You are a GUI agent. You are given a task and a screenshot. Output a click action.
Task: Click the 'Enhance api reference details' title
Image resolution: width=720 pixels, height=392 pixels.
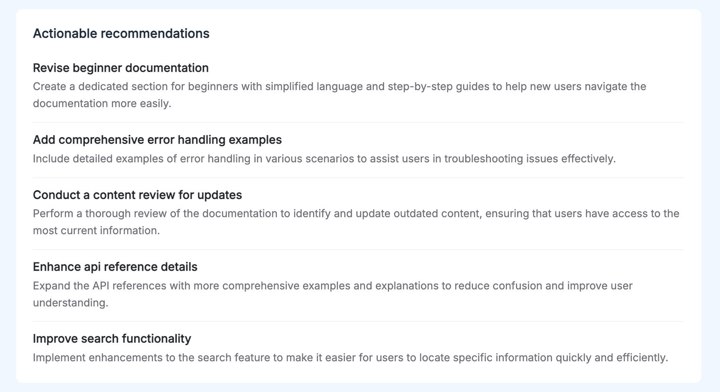(115, 267)
